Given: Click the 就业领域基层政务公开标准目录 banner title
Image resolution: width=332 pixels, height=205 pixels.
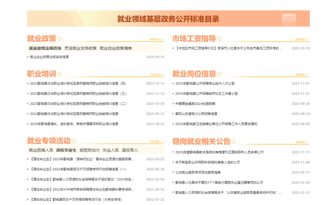Looking at the screenshot, I should [168, 19].
